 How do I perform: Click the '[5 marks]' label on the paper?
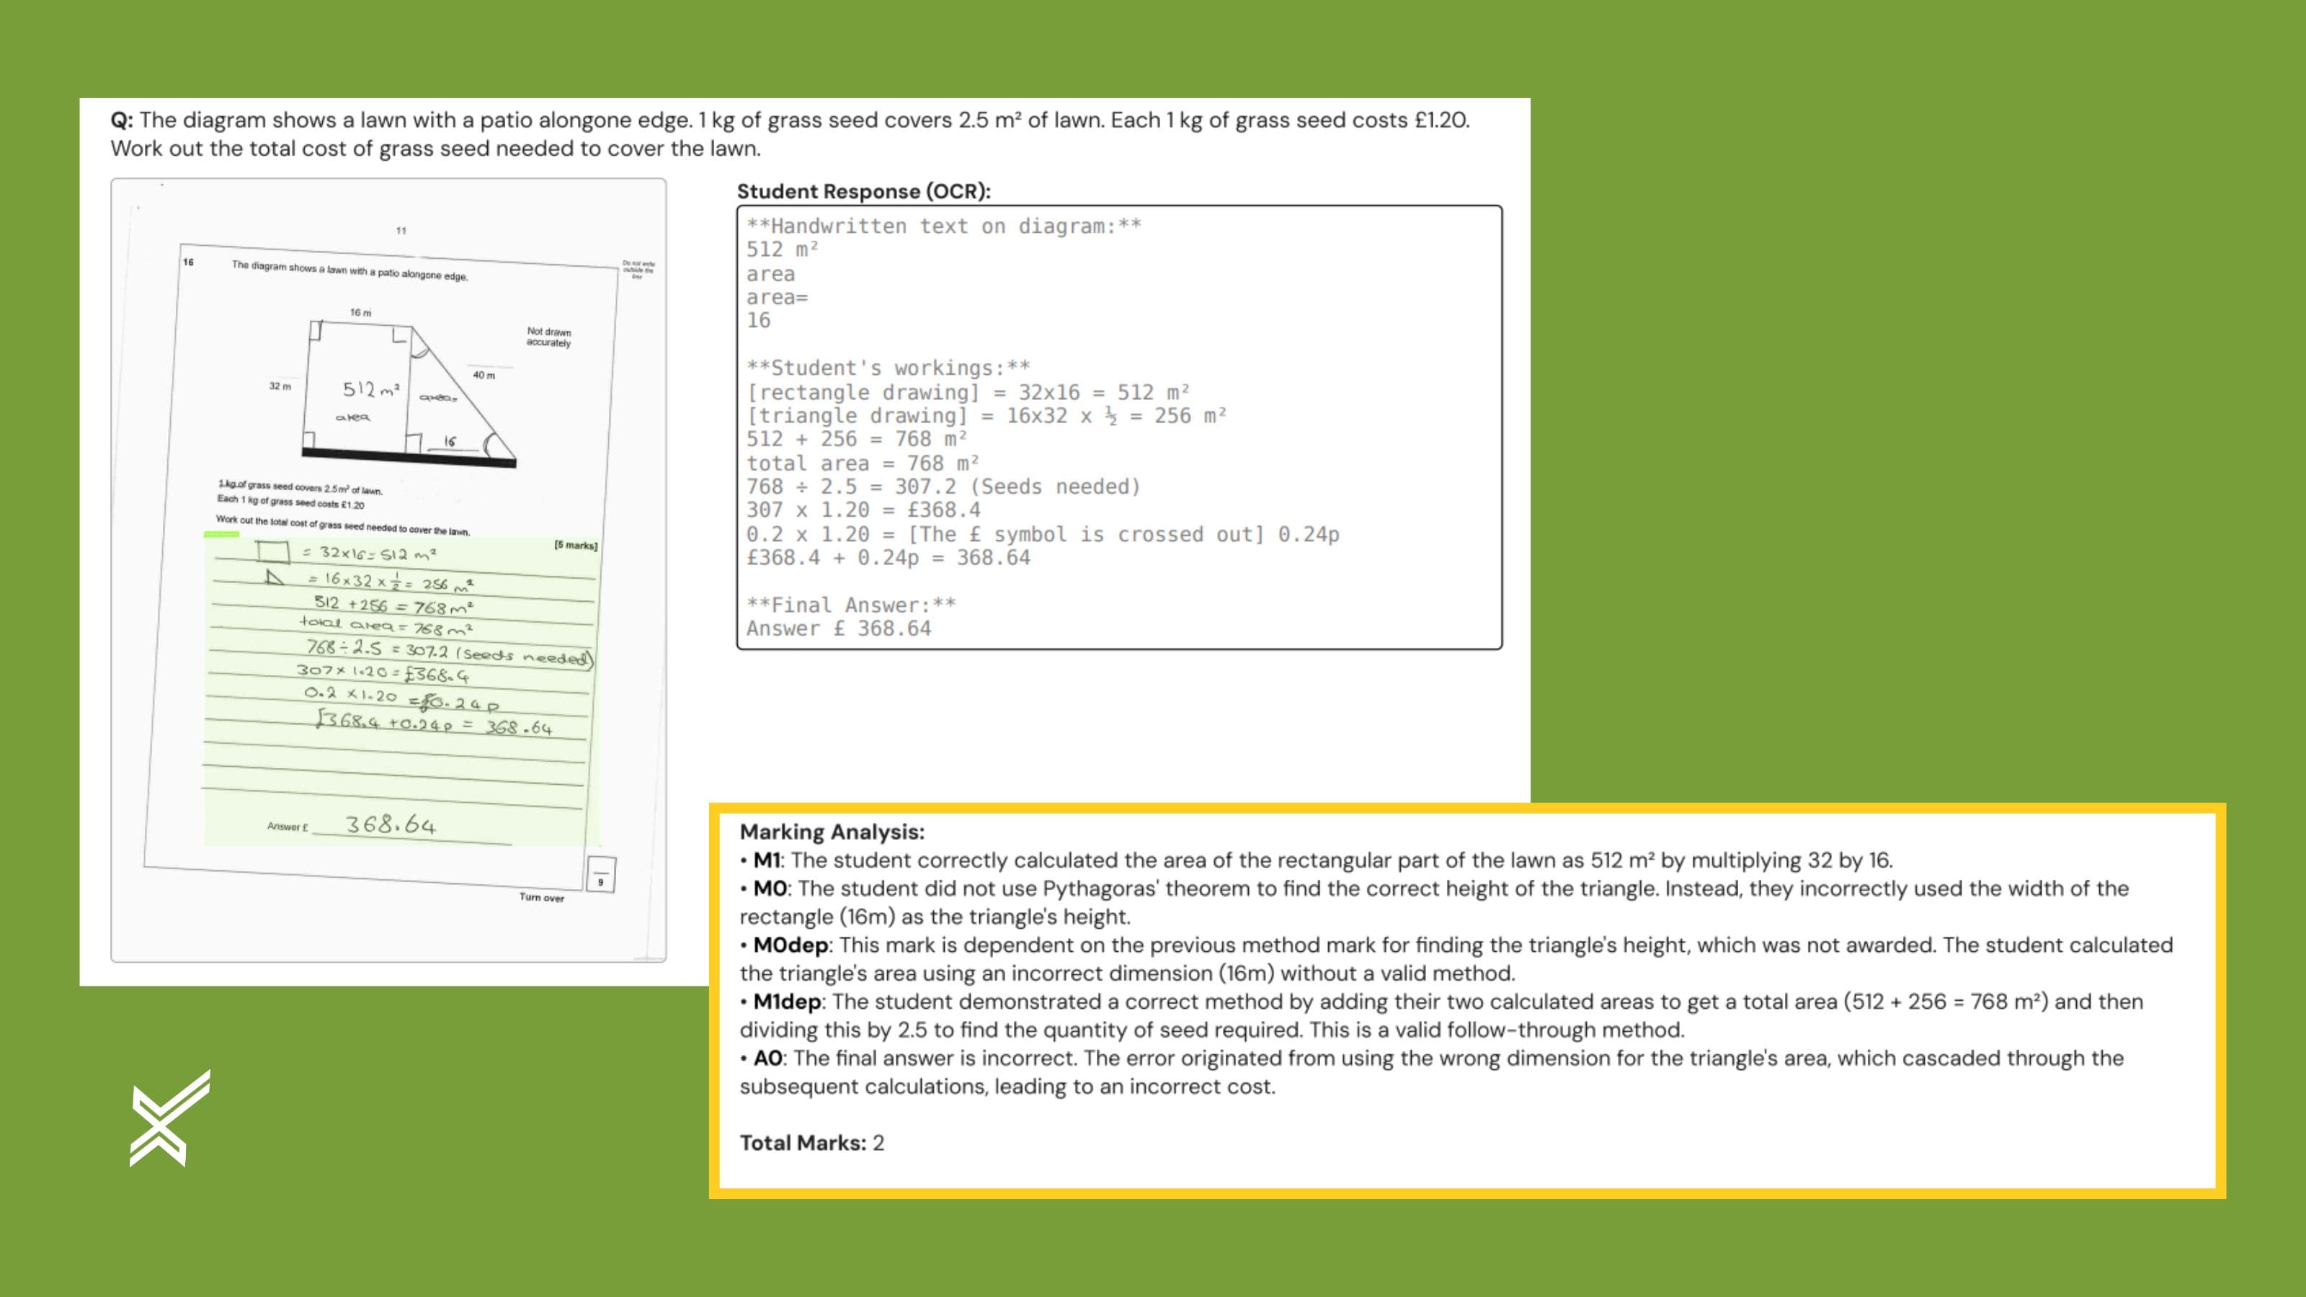click(575, 545)
